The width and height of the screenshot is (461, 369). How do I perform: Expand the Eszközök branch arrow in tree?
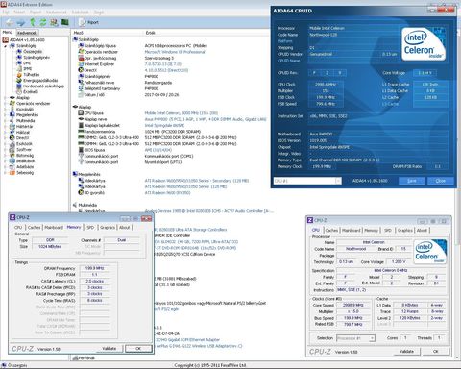(x=6, y=143)
